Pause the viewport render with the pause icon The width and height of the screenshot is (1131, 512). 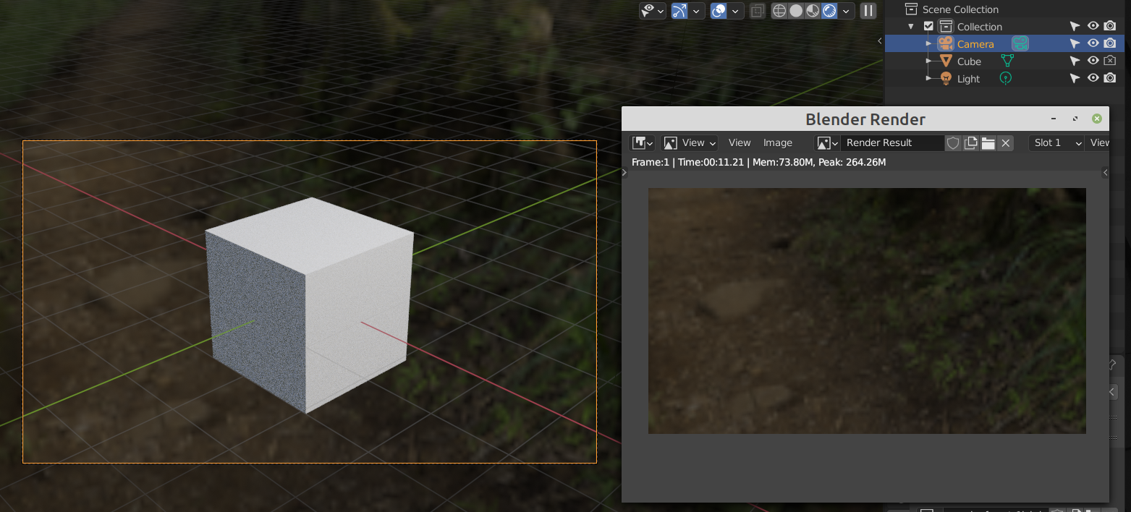tap(868, 10)
